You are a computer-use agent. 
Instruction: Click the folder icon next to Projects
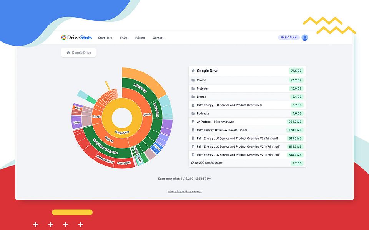point(194,88)
